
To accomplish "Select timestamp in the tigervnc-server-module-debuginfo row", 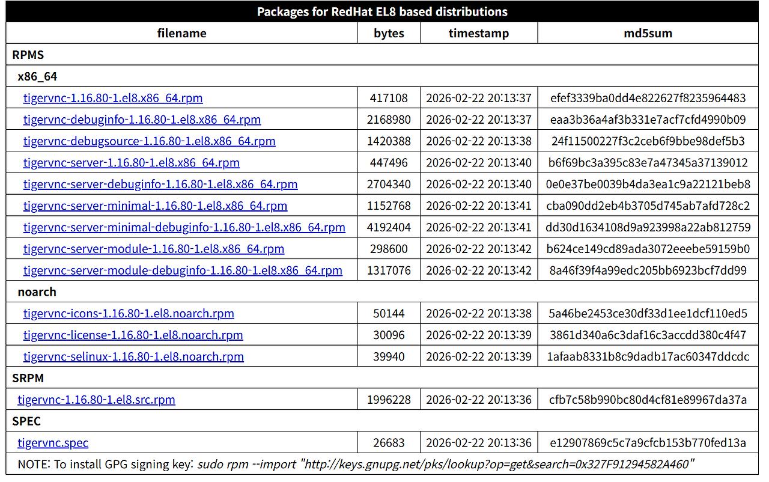I will 479,270.
